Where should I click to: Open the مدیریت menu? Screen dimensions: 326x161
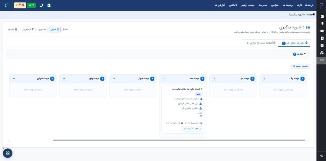[x=263, y=5]
